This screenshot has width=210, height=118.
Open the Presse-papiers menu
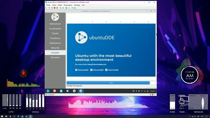click(x=68, y=5)
